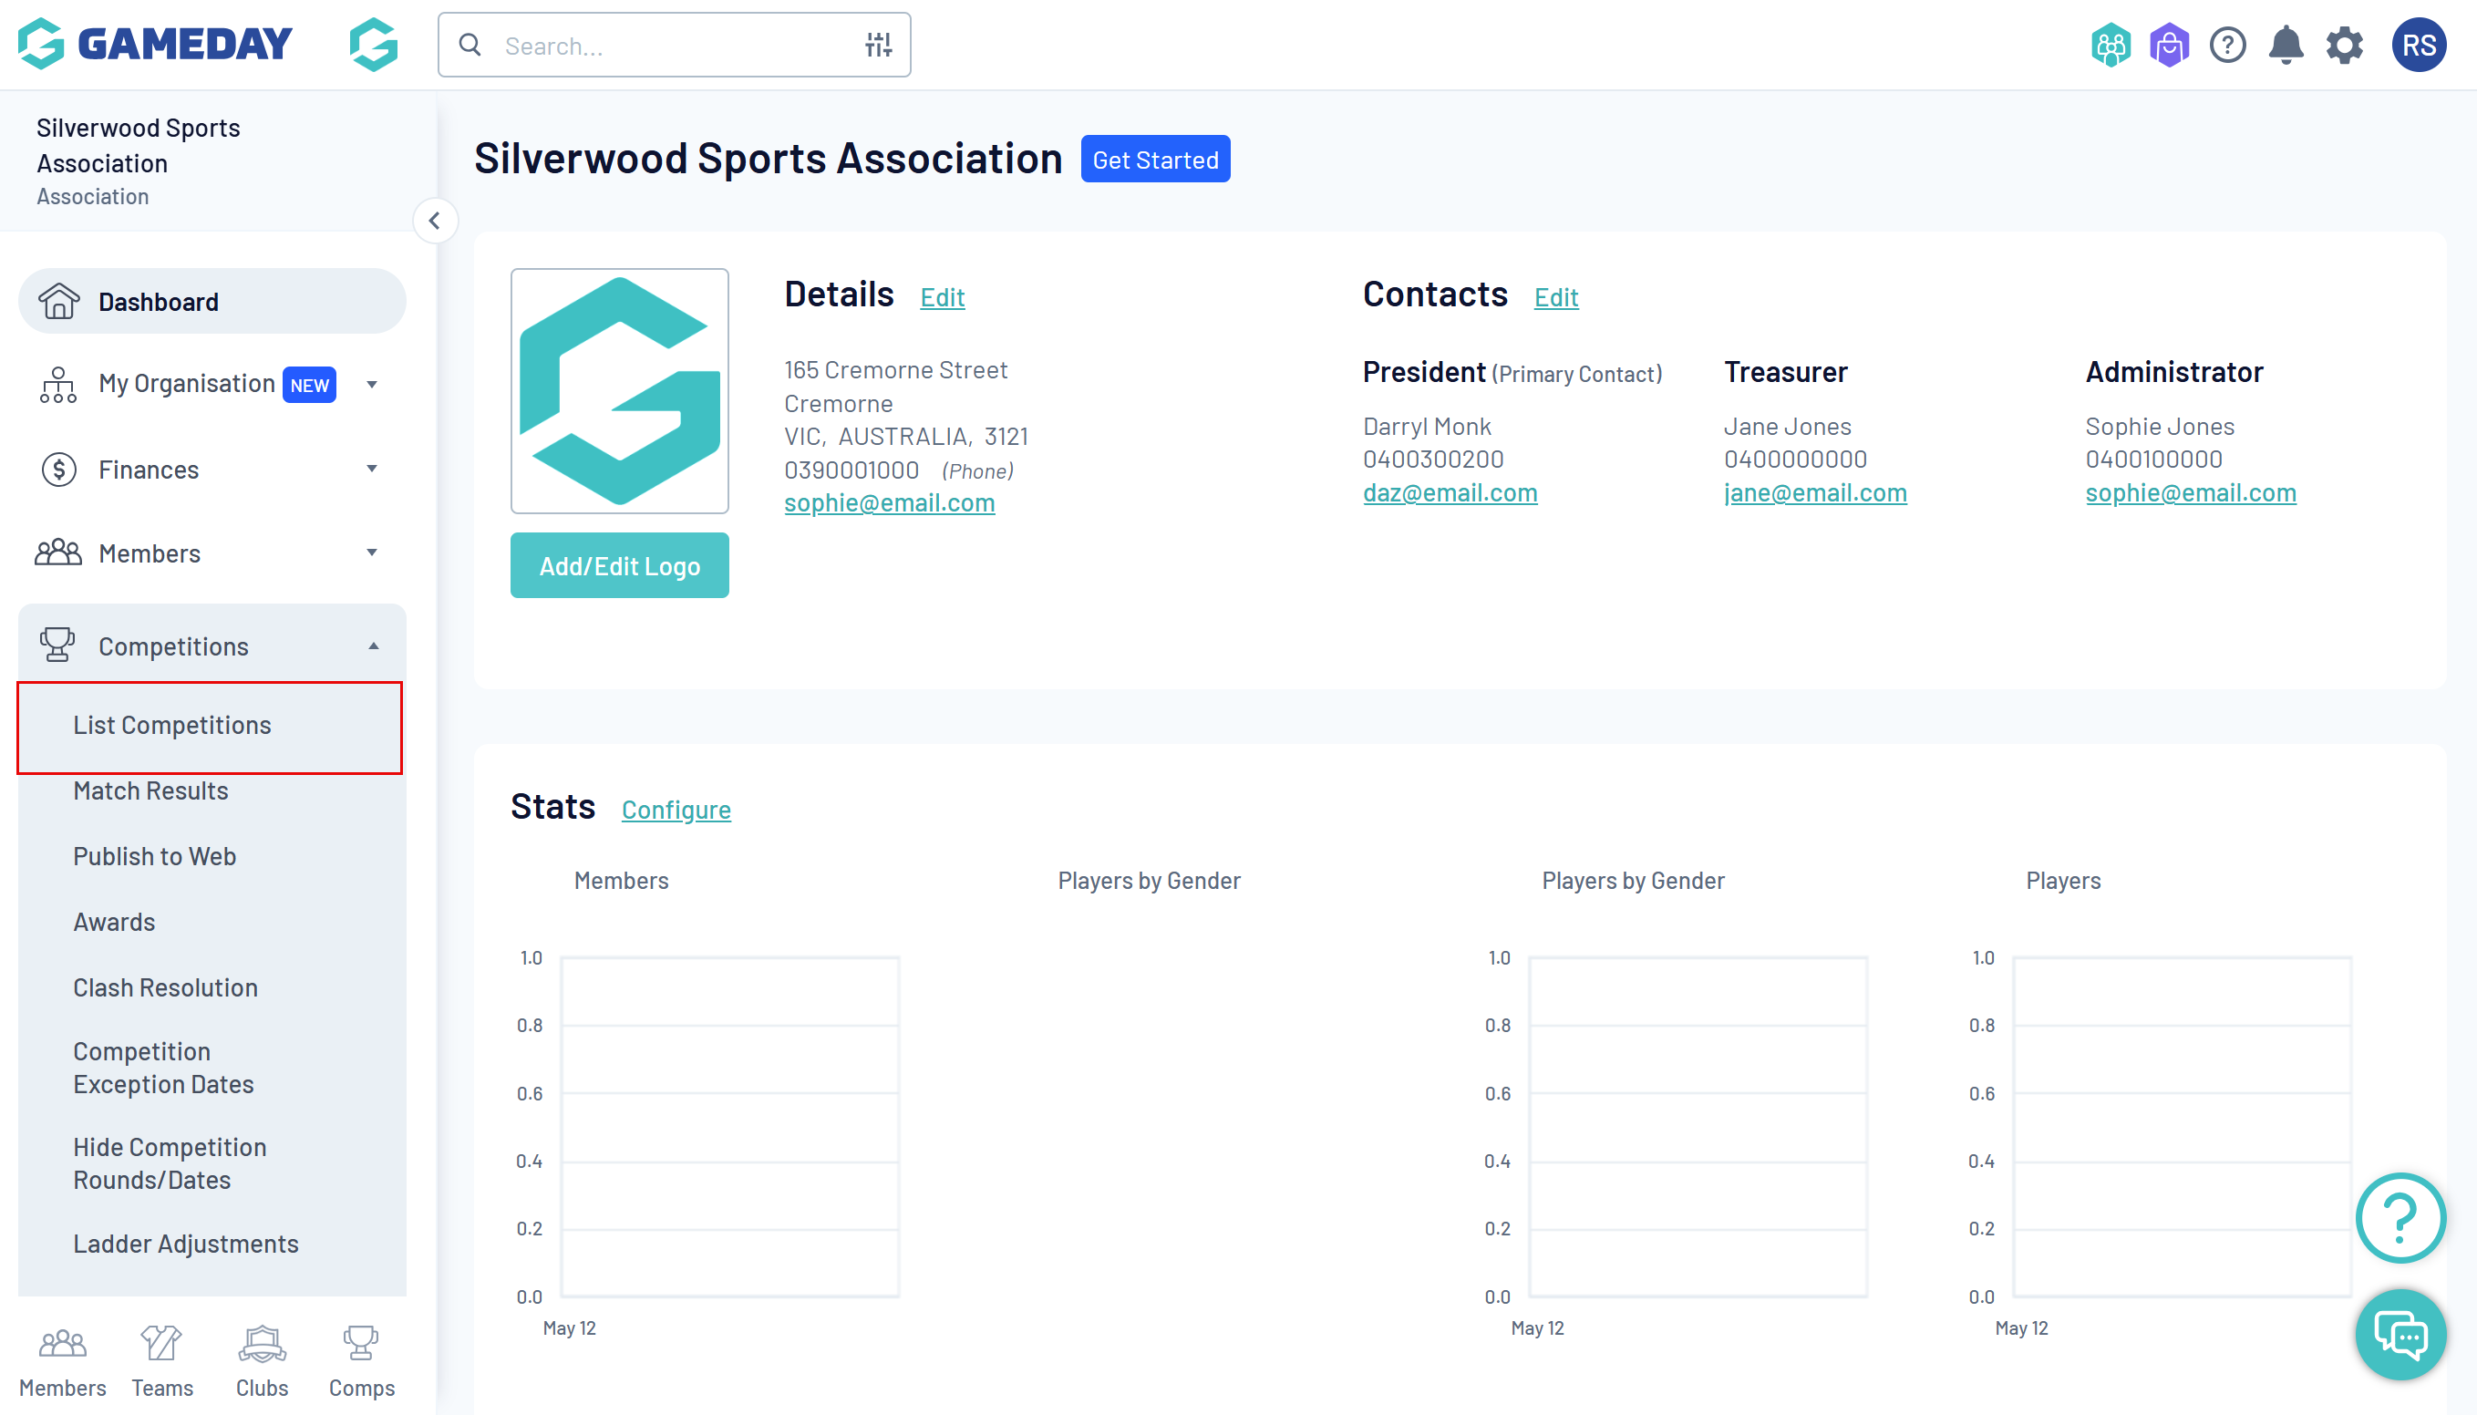2477x1415 pixels.
Task: Click the Add/Edit Logo button
Action: click(x=619, y=565)
